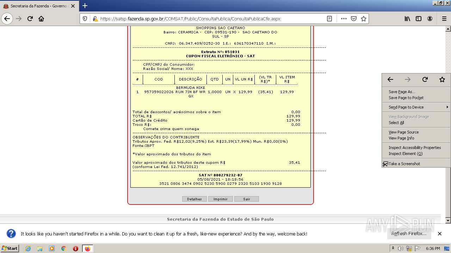451x253 pixels.
Task: Toggle reader view icon in address bar
Action: click(329, 19)
